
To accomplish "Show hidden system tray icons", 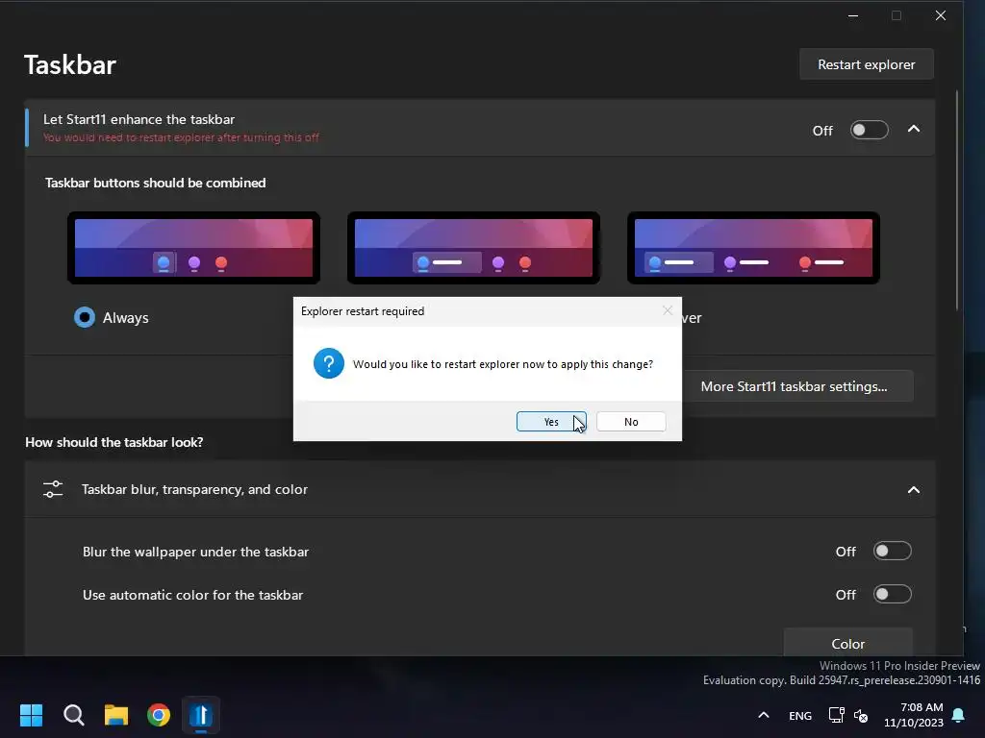I will tap(763, 715).
